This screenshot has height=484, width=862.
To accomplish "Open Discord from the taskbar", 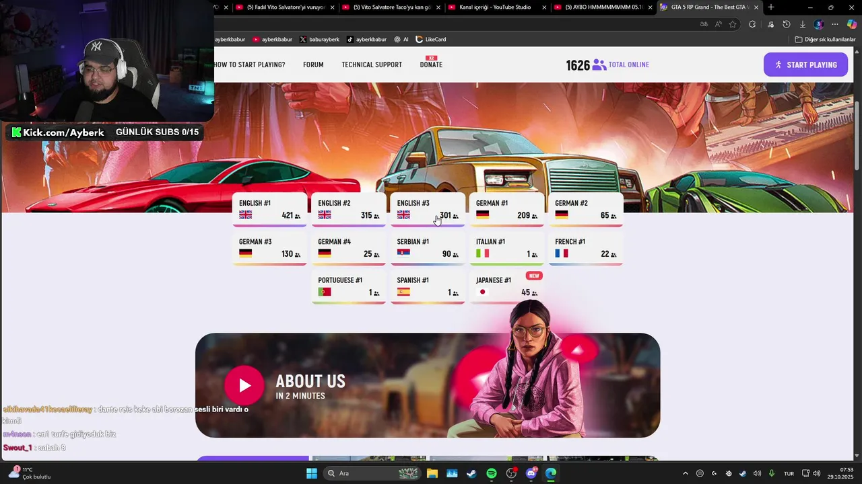I will coord(531,473).
